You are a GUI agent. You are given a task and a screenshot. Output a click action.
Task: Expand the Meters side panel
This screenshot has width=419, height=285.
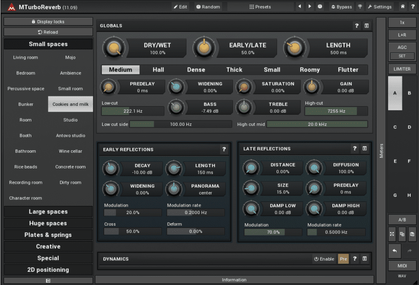[381, 150]
